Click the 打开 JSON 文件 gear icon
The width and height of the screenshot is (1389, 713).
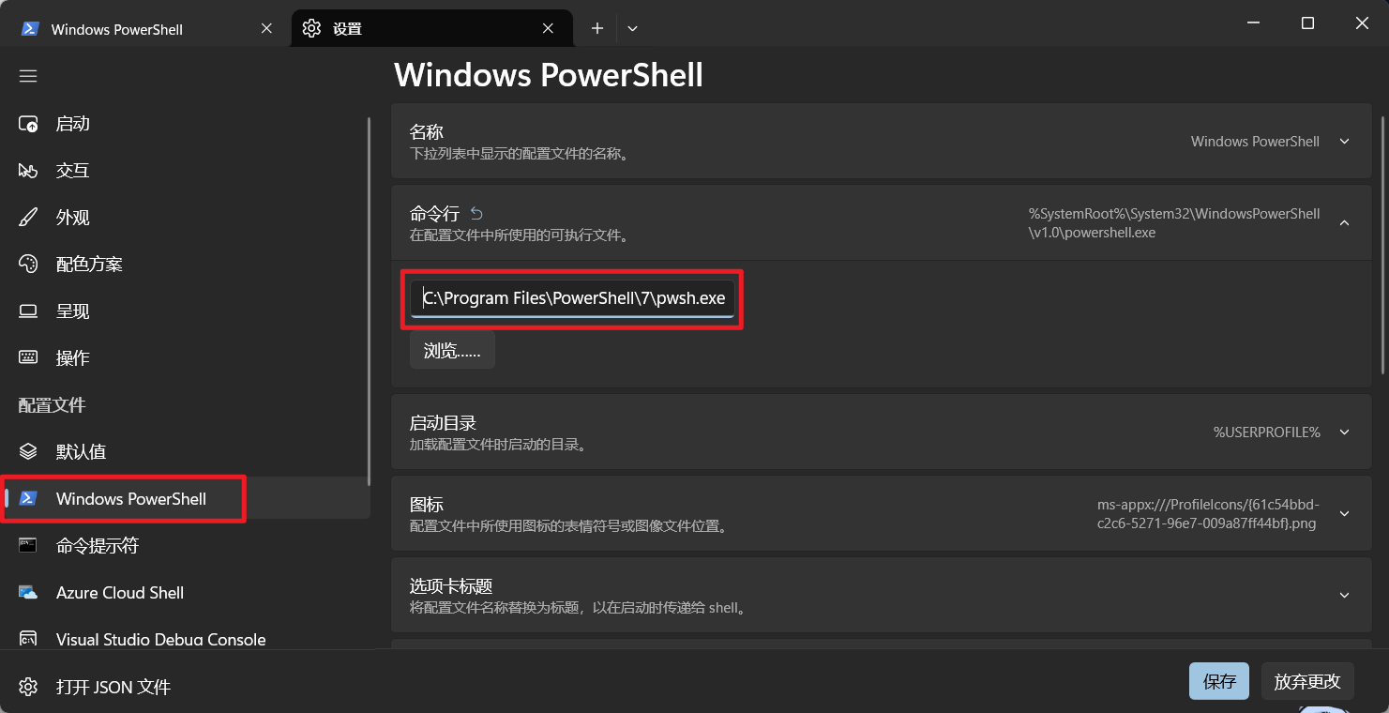point(28,687)
